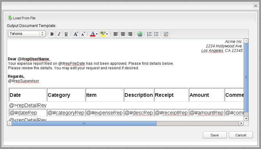Cancel the template editing dialog
261x149 pixels.
click(241, 135)
